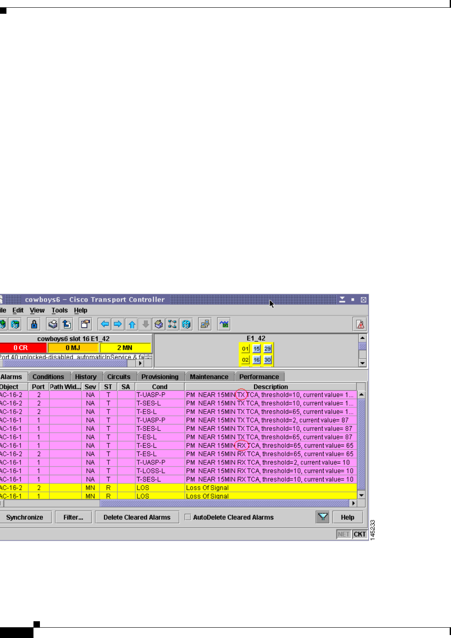The height and width of the screenshot is (638, 451).
Task: Click the alert icon at toolbar far right
Action: (x=360, y=324)
